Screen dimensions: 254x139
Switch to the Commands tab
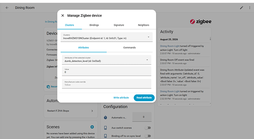pos(130,47)
